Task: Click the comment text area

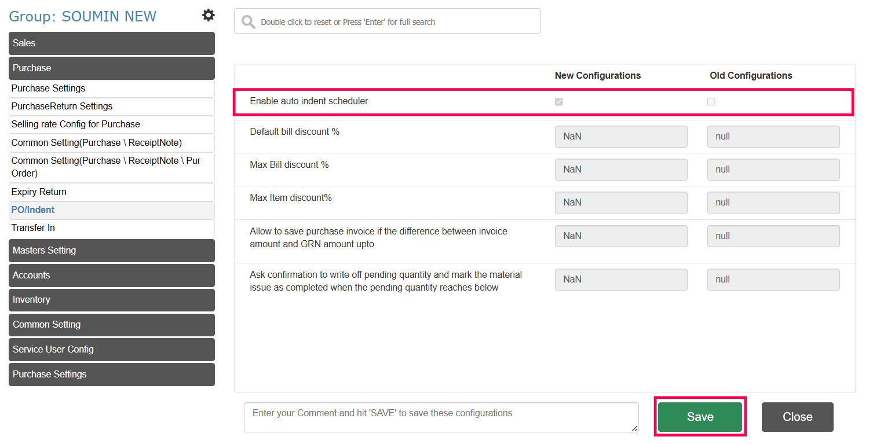Action: 441,417
